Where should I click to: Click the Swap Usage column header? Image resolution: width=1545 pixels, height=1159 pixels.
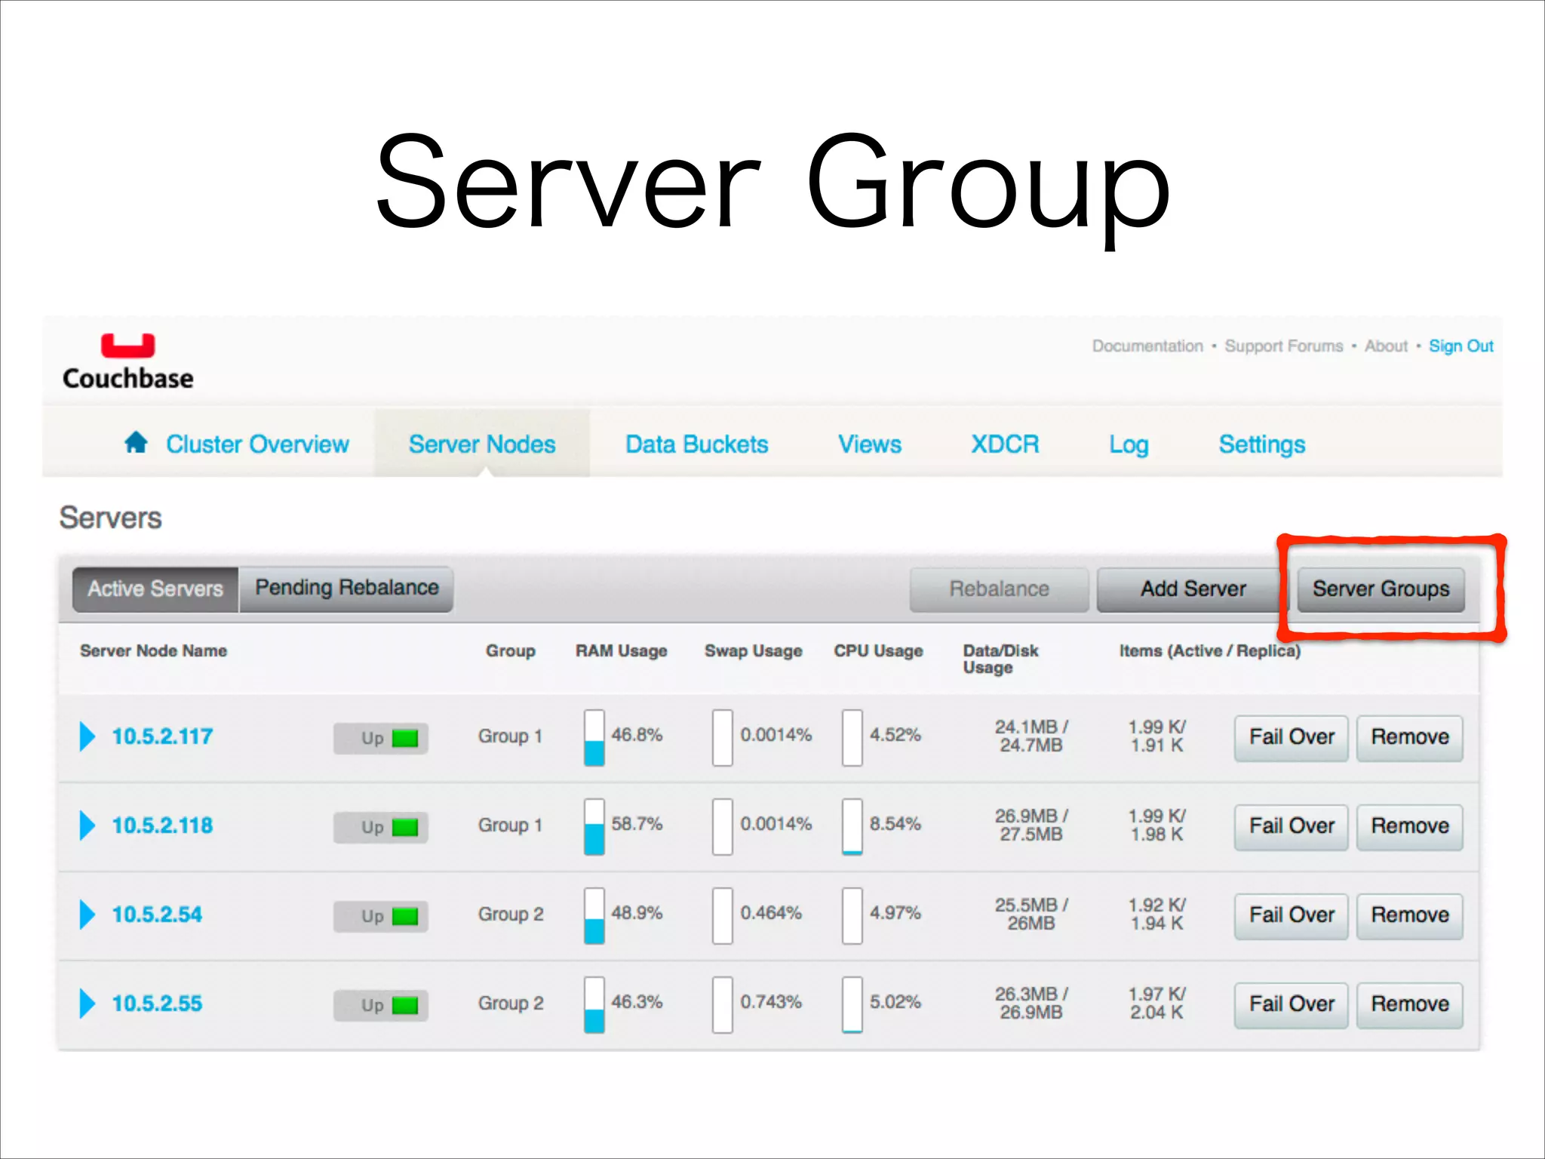[754, 650]
